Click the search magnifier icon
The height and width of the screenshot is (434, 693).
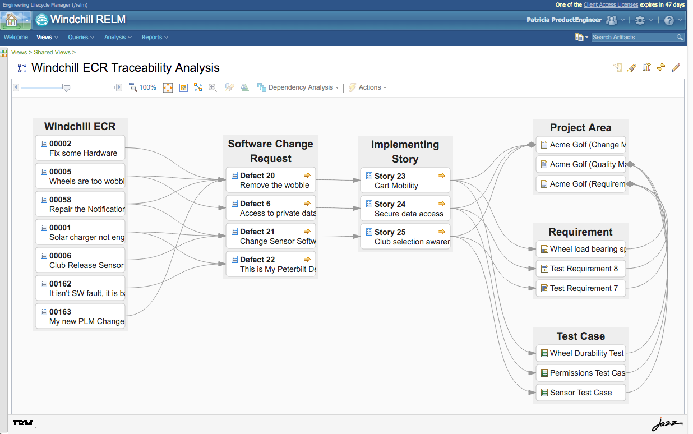(680, 37)
